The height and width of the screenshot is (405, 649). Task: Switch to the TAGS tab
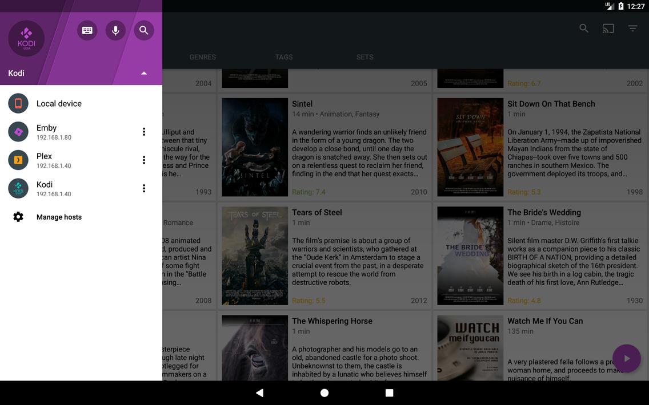284,57
